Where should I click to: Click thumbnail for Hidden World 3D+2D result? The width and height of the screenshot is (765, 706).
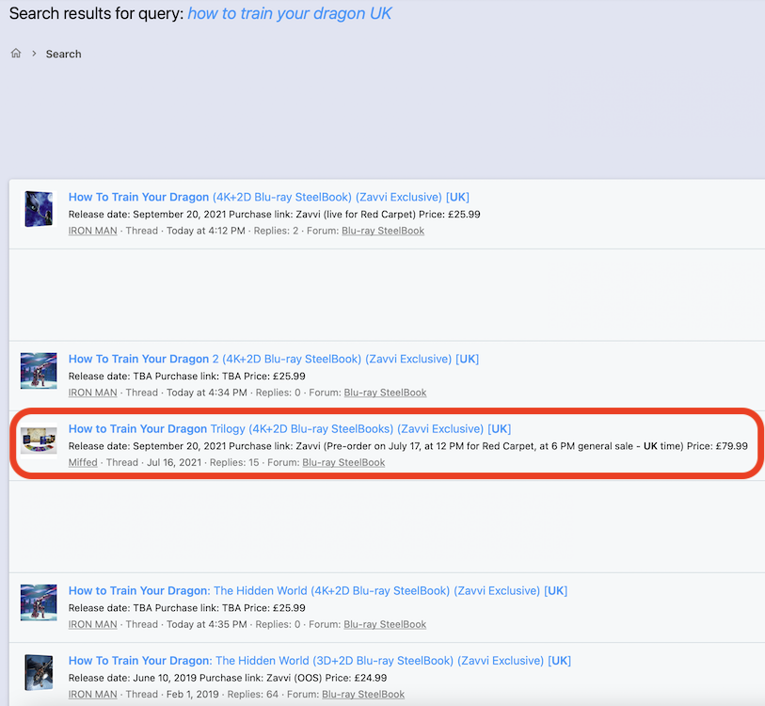pyautogui.click(x=39, y=673)
